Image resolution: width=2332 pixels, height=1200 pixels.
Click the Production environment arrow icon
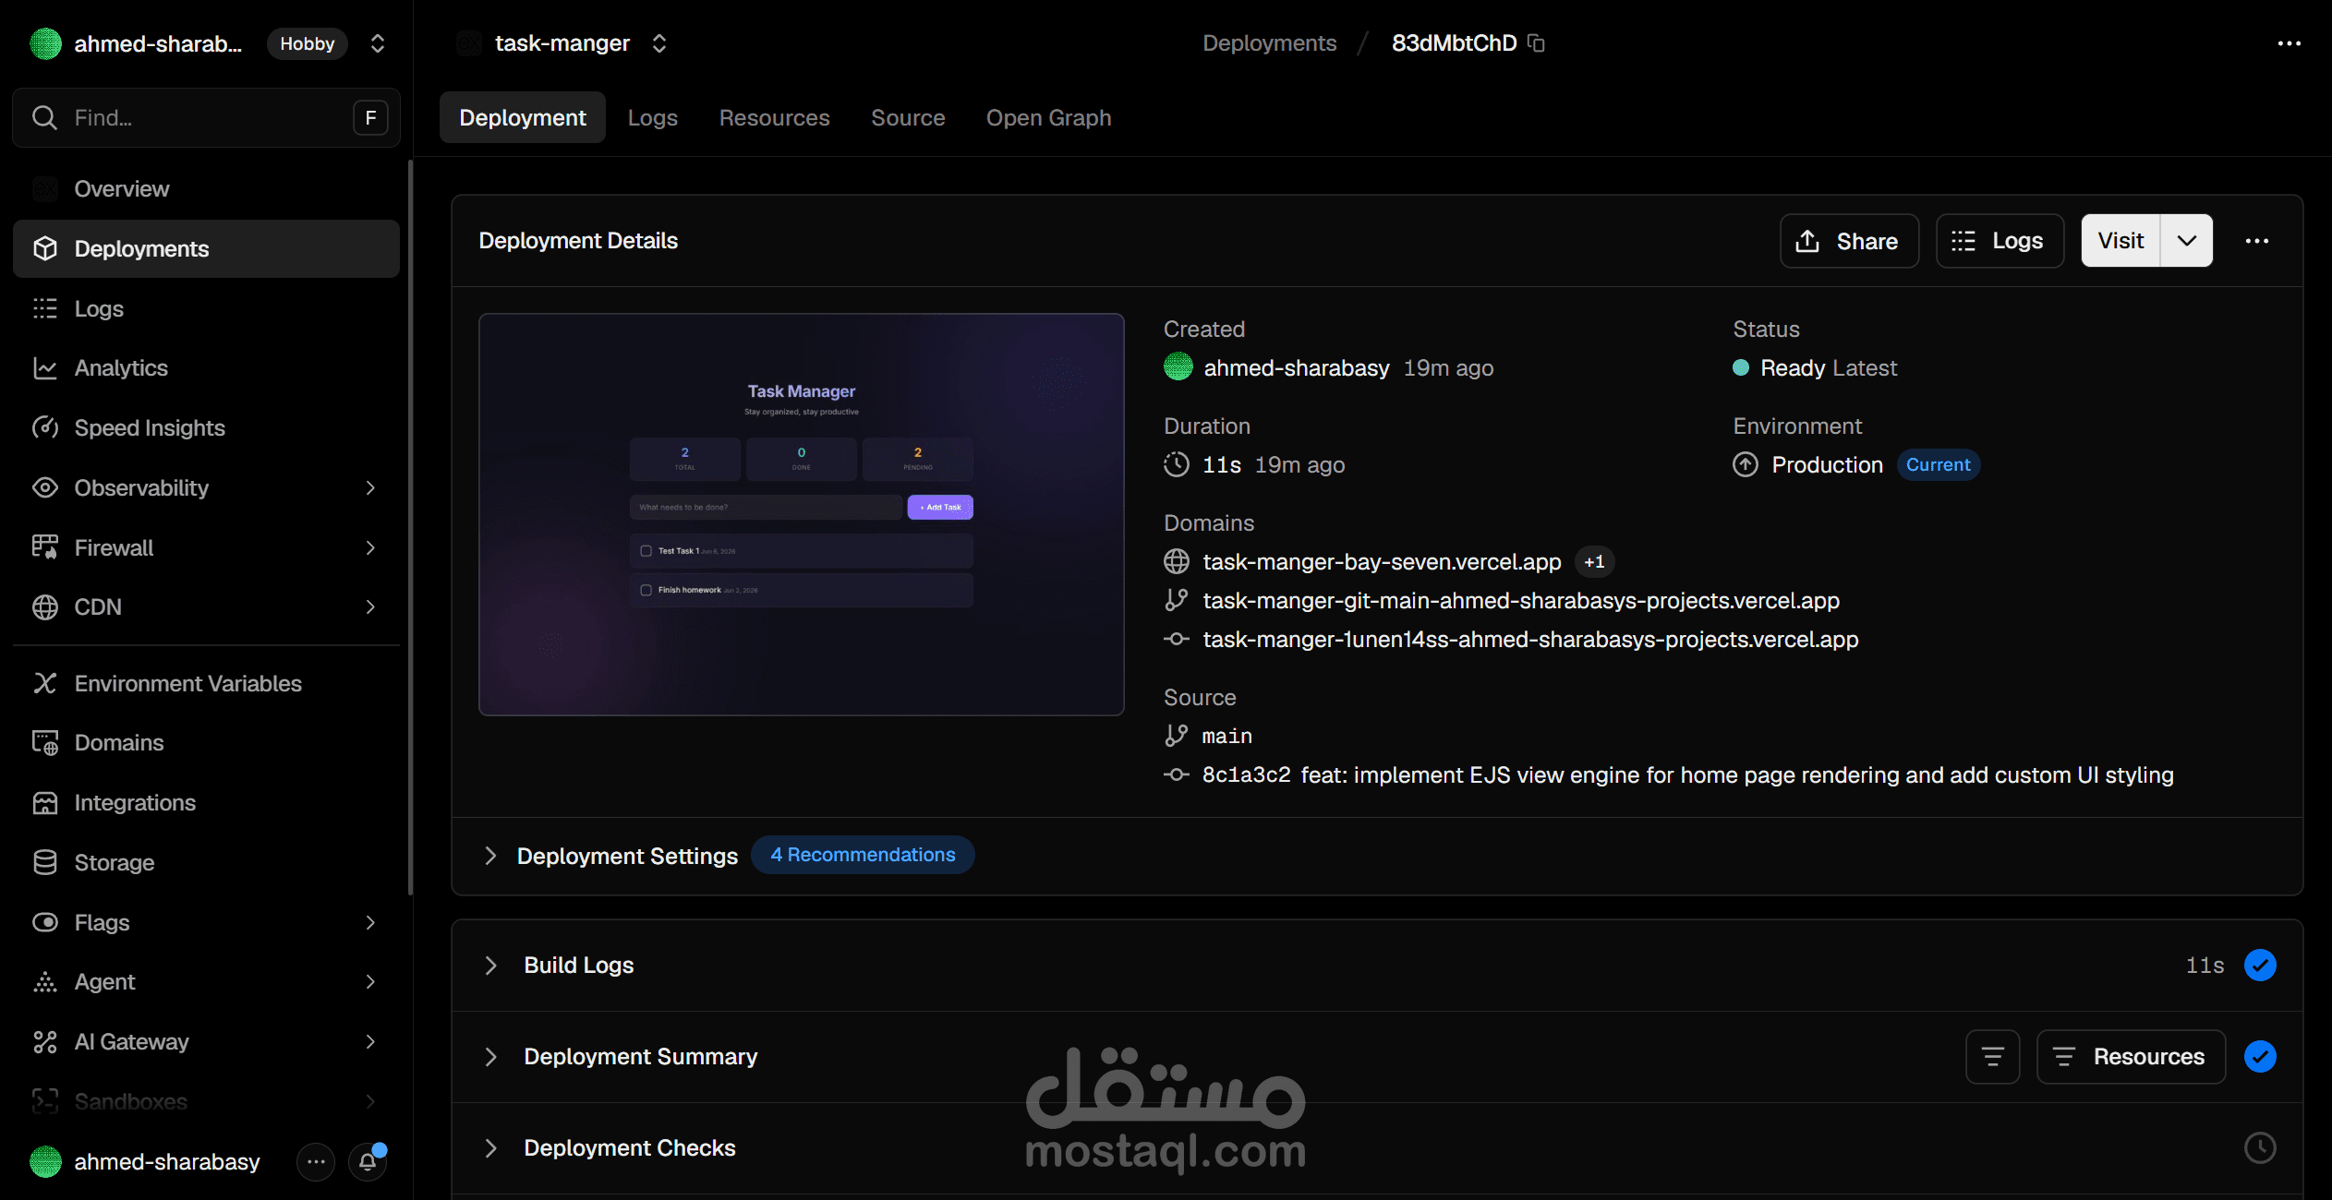coord(1746,464)
